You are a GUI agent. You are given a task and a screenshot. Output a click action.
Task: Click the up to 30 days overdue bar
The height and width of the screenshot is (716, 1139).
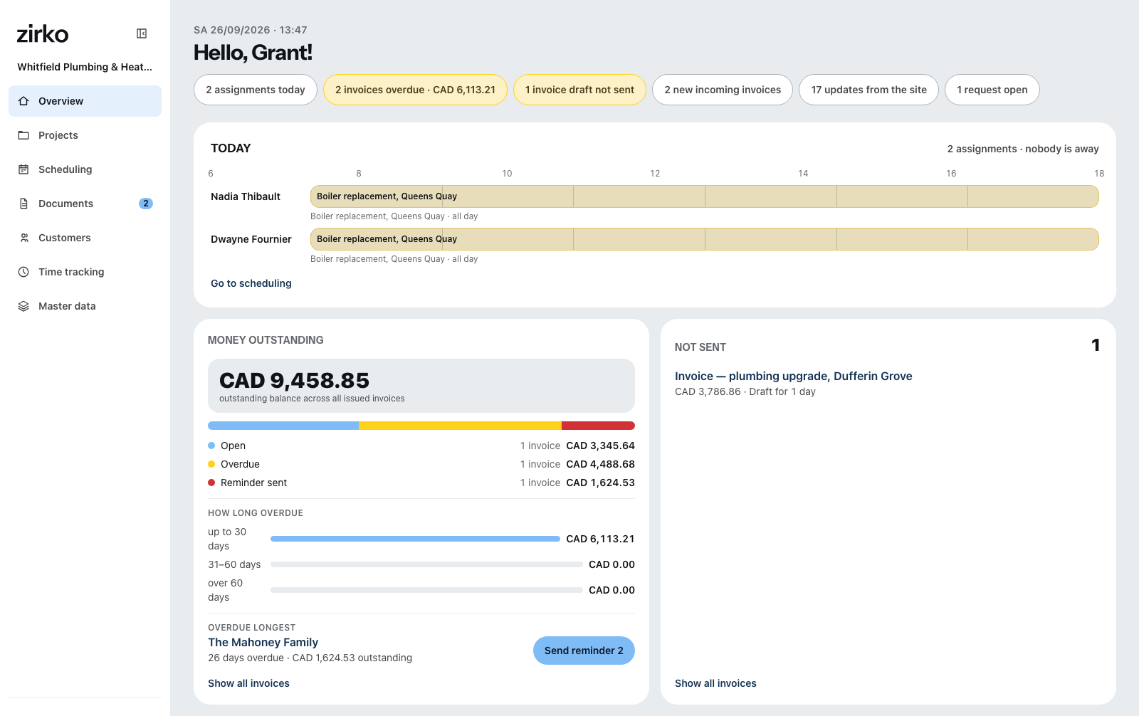point(415,539)
